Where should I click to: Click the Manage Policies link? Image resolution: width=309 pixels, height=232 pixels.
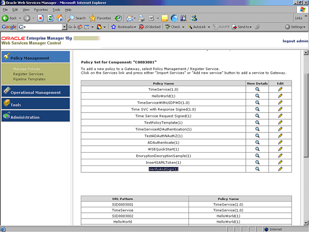27,69
